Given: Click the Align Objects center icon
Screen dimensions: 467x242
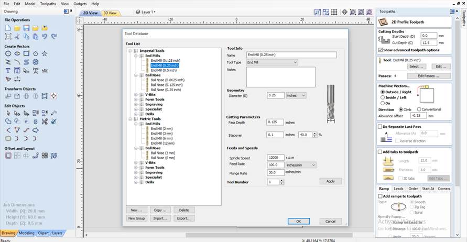Looking at the screenshot, I should pos(54,96).
